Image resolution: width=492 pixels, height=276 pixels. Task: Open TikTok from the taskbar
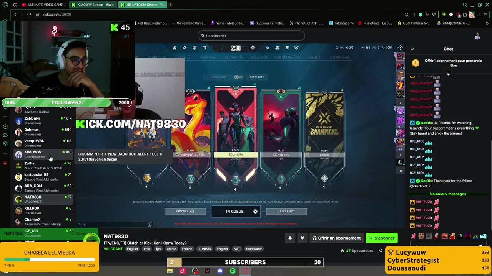coord(182,271)
